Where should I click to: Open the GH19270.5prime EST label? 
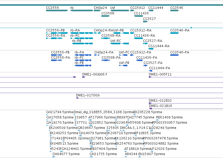60,123
